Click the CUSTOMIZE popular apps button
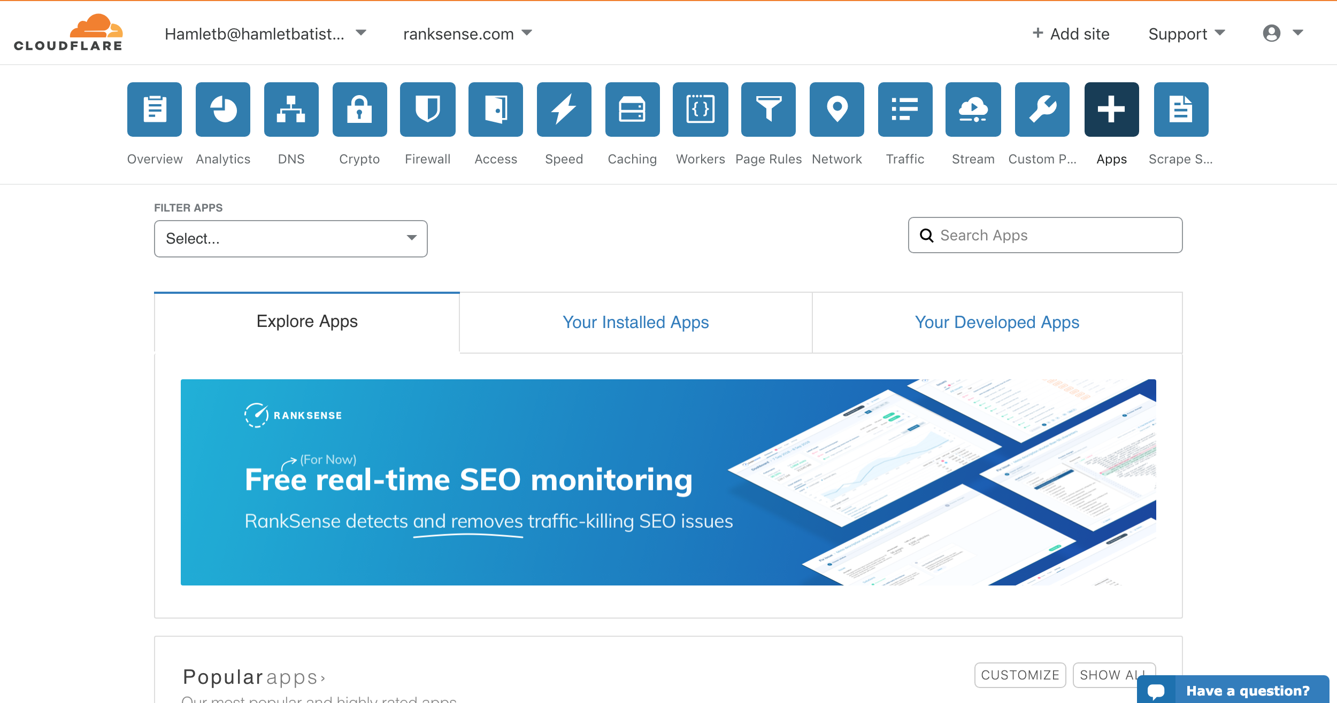 point(1019,674)
